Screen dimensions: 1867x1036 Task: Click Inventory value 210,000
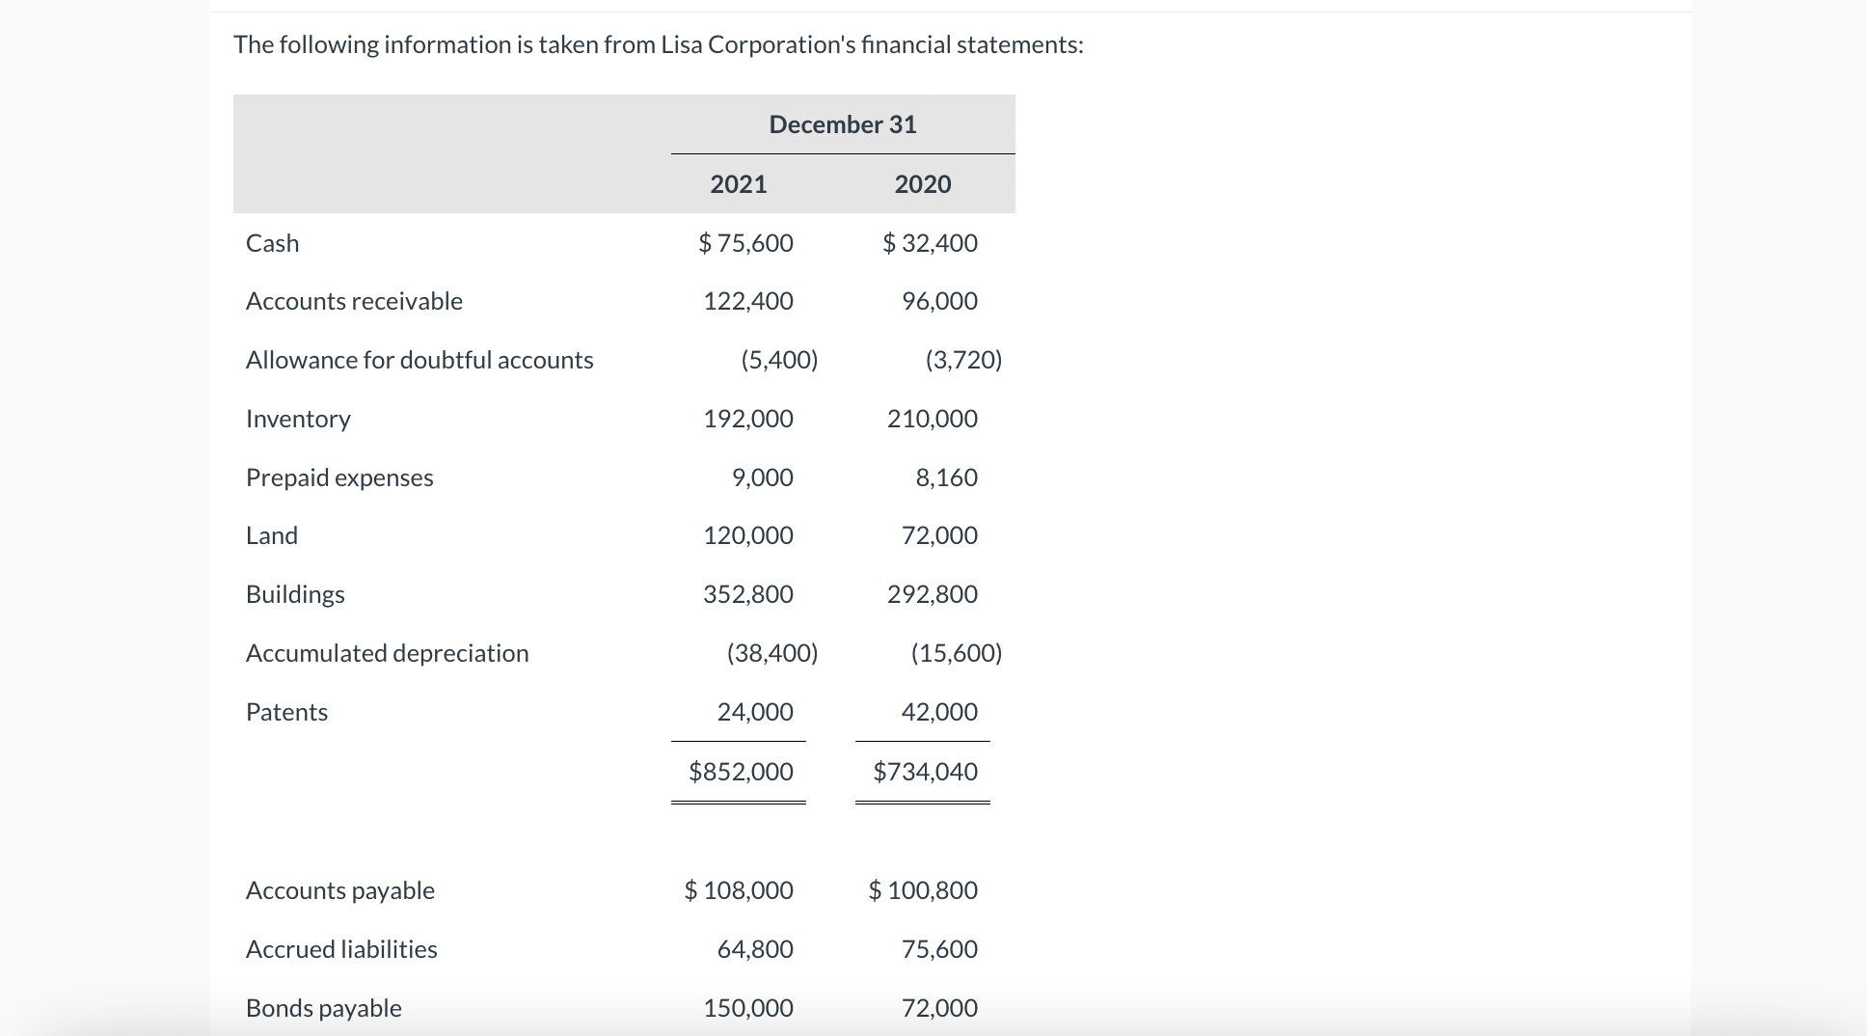coord(933,419)
